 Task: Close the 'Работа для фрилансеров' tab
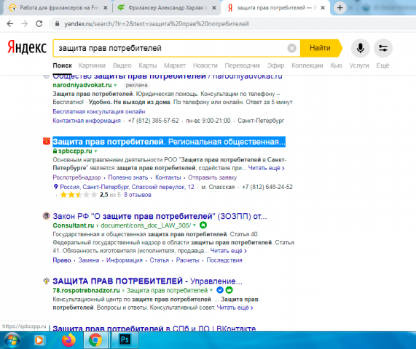pyautogui.click(x=106, y=8)
